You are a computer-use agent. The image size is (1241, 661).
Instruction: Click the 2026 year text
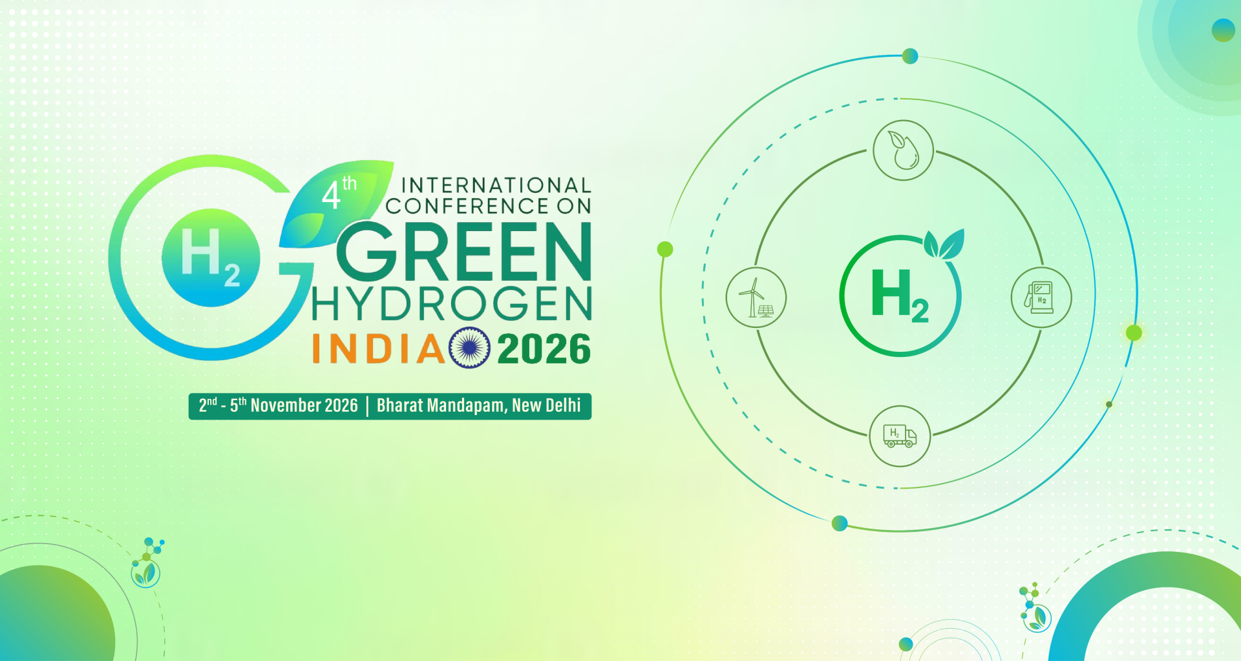coord(544,349)
